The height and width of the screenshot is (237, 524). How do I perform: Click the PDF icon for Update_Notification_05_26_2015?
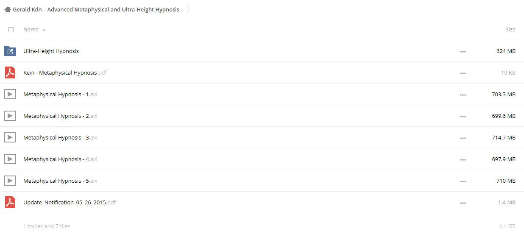coord(10,203)
